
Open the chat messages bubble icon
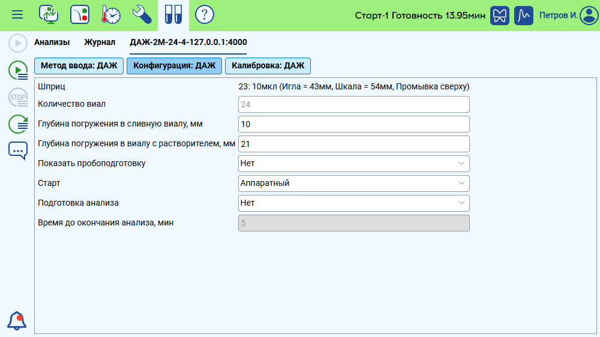click(17, 150)
